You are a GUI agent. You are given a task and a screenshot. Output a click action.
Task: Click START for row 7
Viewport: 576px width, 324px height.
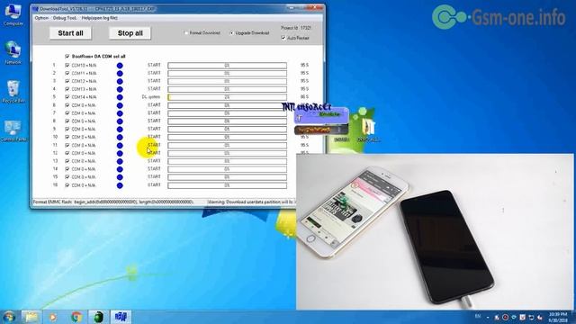pyautogui.click(x=154, y=113)
